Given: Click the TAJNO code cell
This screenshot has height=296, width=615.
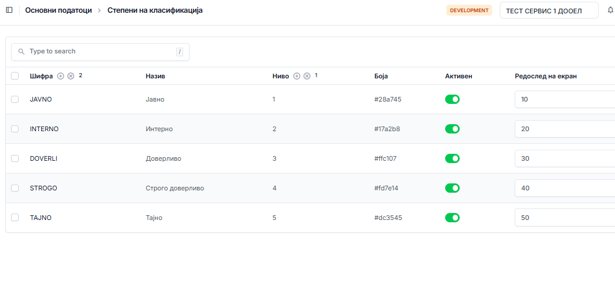Looking at the screenshot, I should pos(41,218).
